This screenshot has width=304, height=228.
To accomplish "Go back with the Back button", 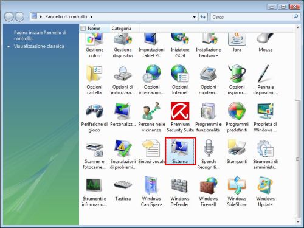I will (x=9, y=17).
